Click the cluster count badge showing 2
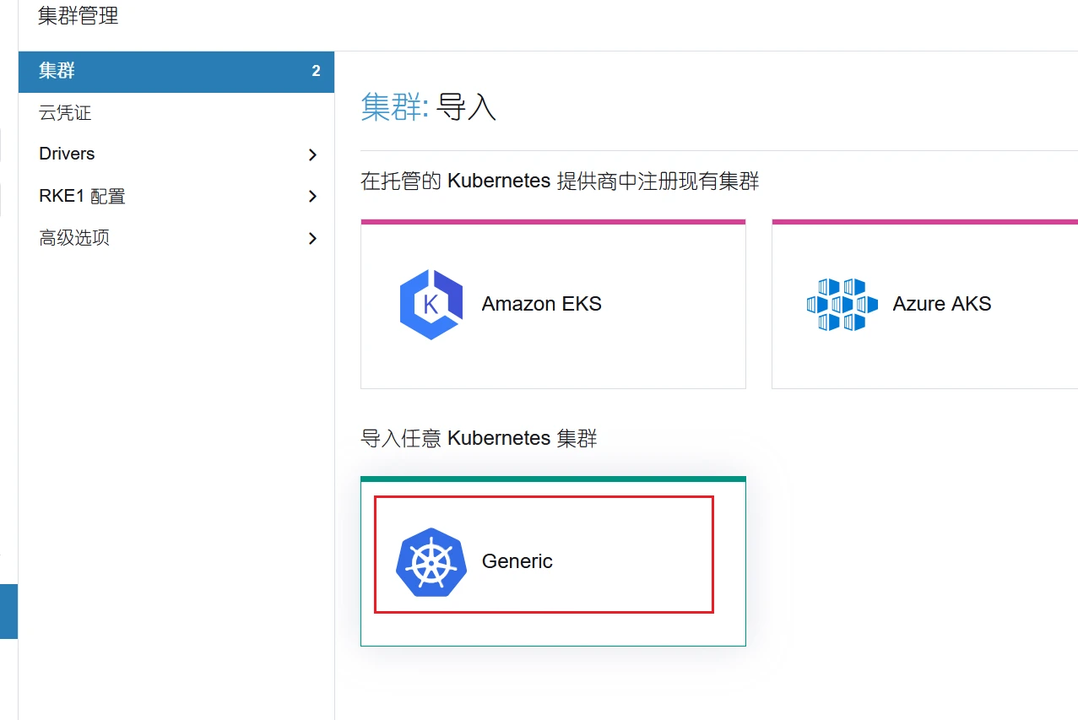Image resolution: width=1078 pixels, height=720 pixels. click(x=316, y=71)
